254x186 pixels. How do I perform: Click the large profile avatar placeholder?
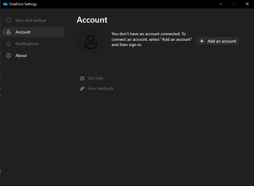[x=91, y=42]
